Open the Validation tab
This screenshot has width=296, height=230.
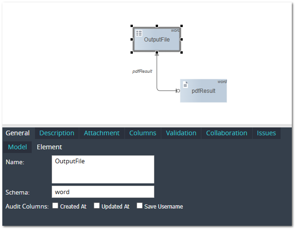181,133
